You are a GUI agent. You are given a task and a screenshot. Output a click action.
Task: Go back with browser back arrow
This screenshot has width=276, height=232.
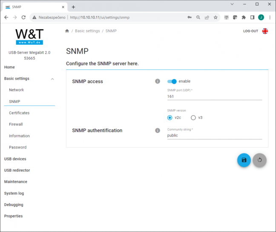pos(6,17)
